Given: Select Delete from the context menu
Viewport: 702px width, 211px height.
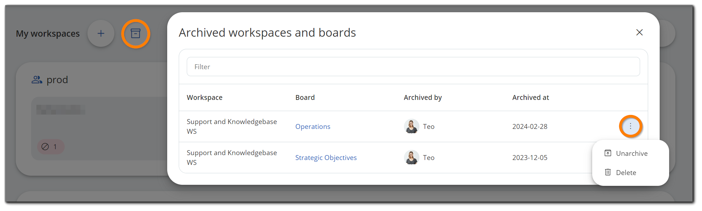Looking at the screenshot, I should click(626, 172).
